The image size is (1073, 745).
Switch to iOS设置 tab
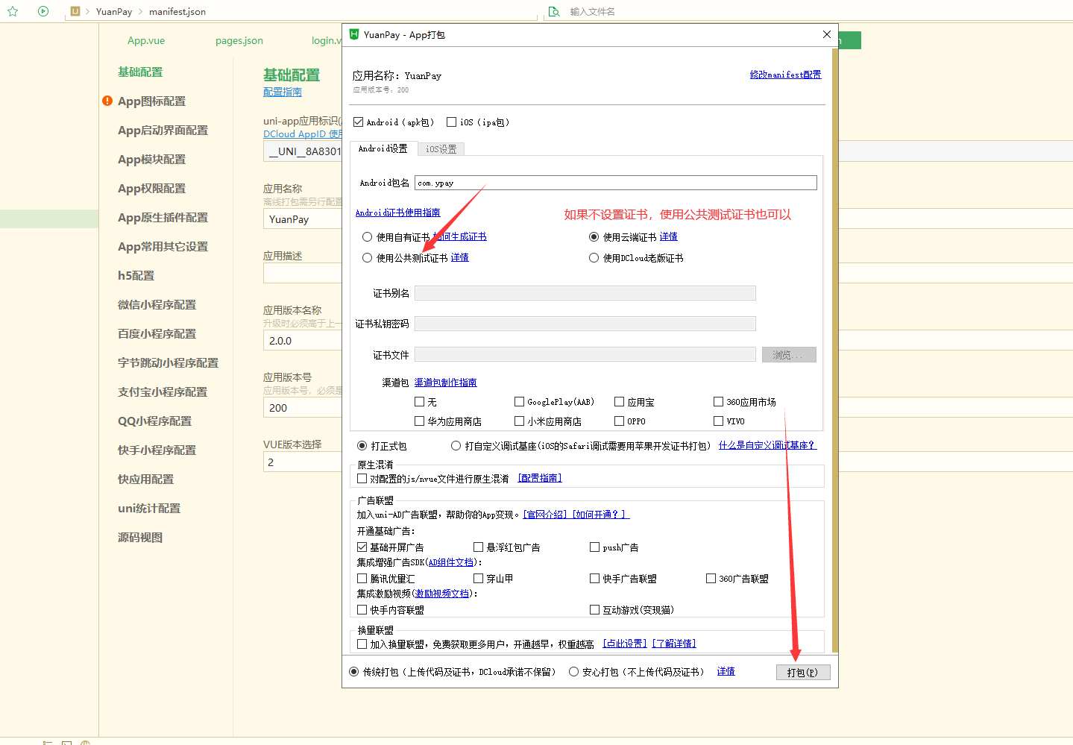441,149
